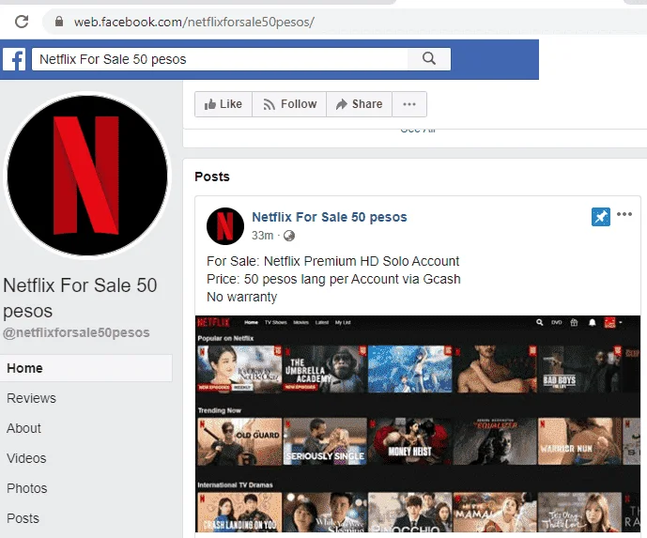The height and width of the screenshot is (538, 647).
Task: Reload the page with the browser refresh icon
Action: [22, 22]
